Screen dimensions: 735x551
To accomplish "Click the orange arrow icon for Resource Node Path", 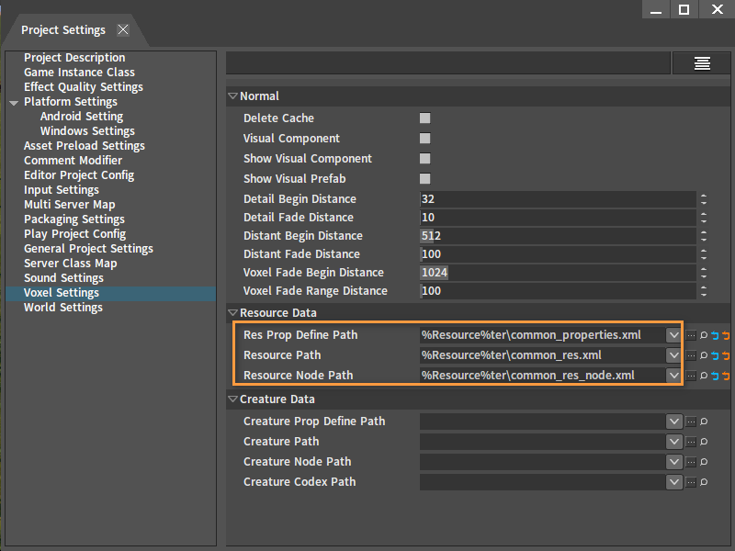I will click(x=726, y=376).
